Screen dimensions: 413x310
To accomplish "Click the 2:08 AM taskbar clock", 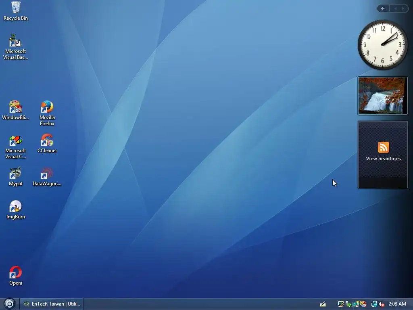I will click(397, 304).
